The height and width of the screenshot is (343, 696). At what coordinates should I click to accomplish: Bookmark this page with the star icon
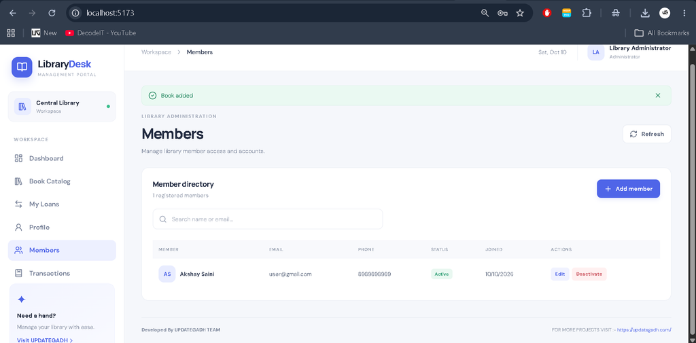(x=520, y=14)
